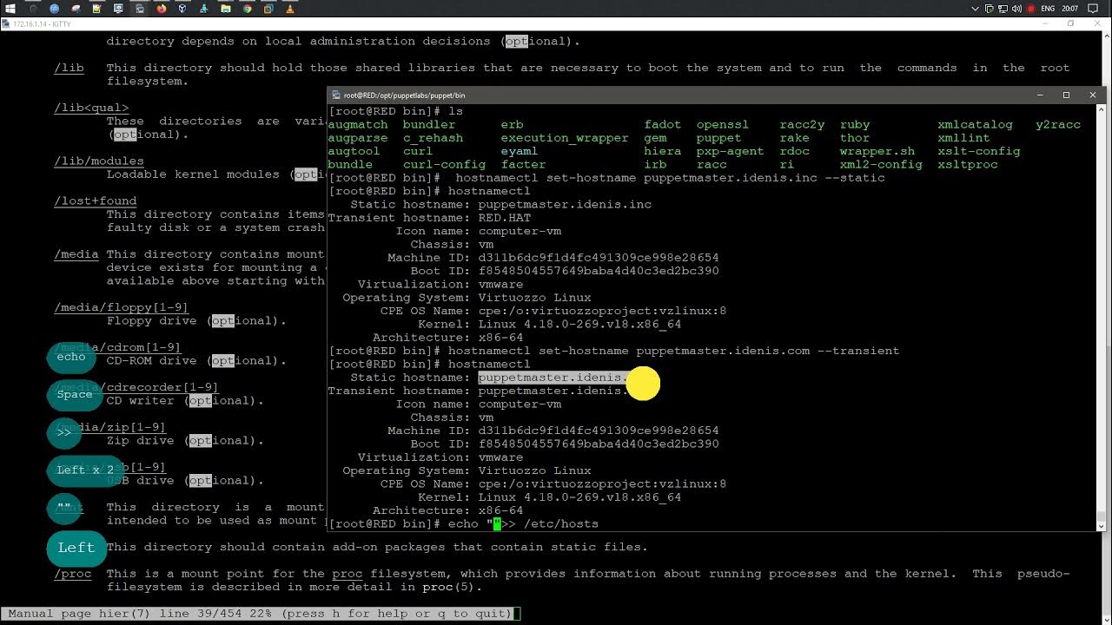Click the /media heading in man page
1112x625 pixels.
coord(76,254)
